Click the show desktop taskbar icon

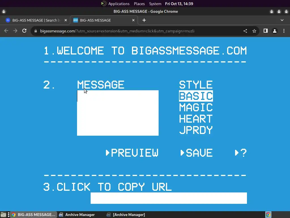click(3, 215)
